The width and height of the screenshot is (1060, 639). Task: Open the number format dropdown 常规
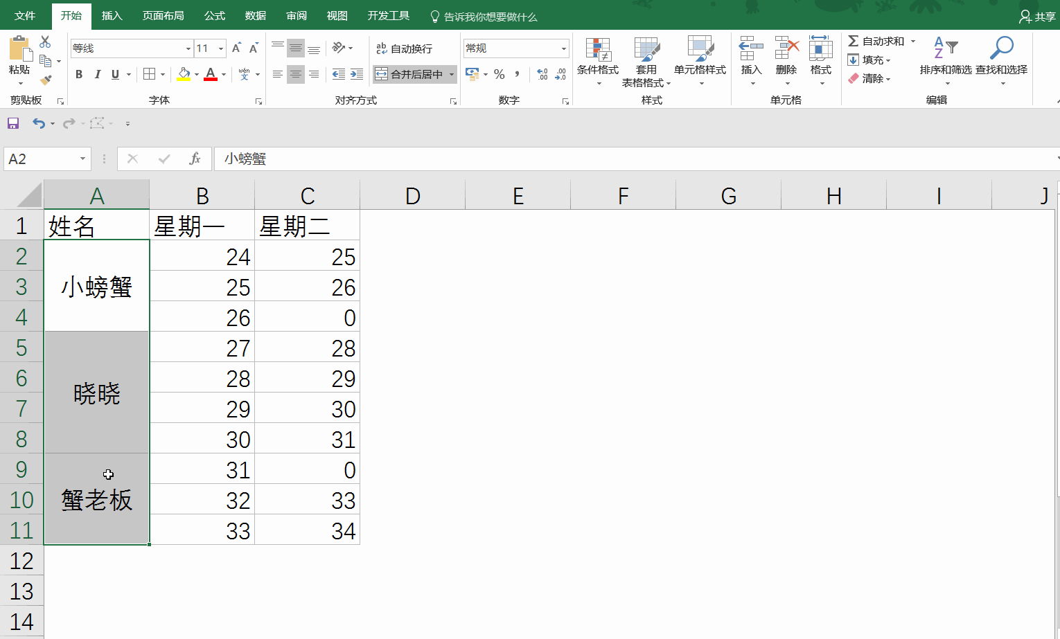pyautogui.click(x=563, y=48)
